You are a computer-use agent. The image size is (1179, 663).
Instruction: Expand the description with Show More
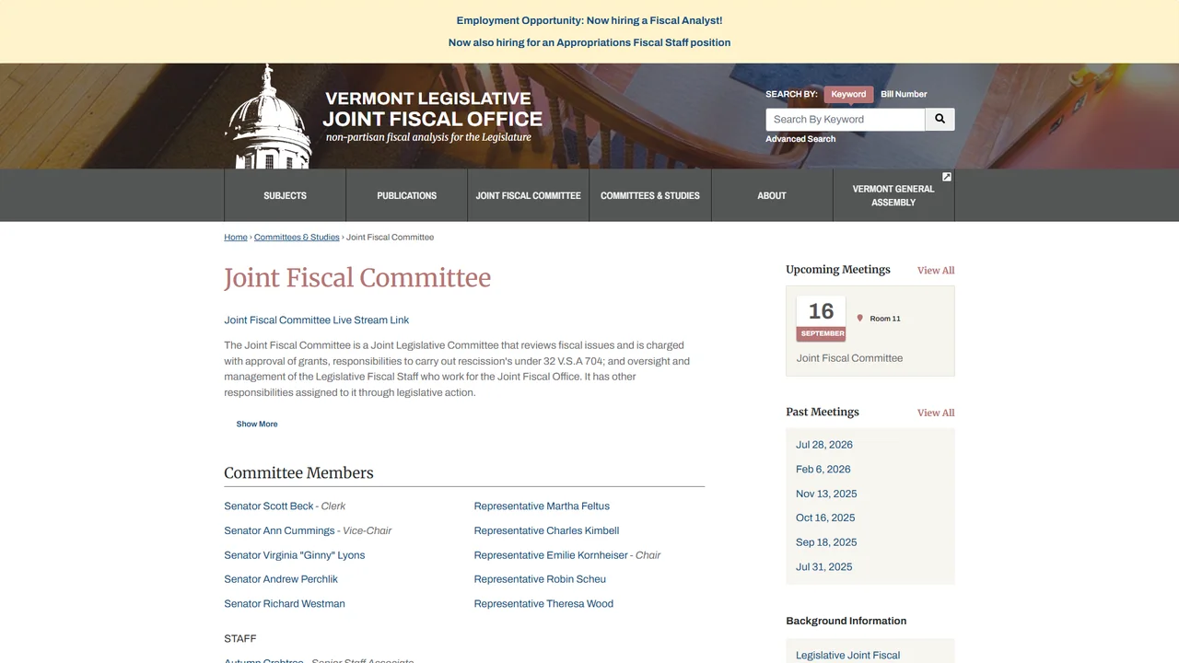coord(257,425)
